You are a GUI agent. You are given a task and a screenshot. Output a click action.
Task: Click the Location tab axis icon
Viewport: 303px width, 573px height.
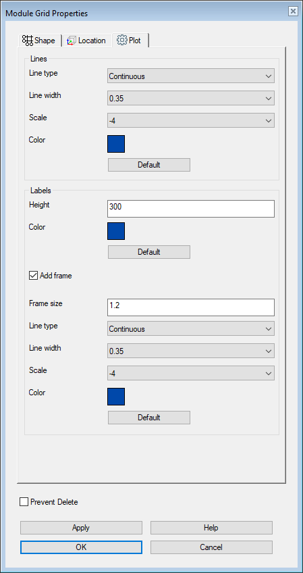pyautogui.click(x=72, y=41)
